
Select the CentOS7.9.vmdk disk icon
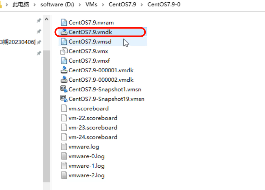[x=64, y=32]
